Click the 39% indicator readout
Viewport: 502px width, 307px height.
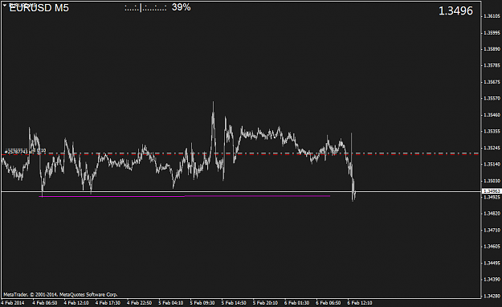pyautogui.click(x=182, y=7)
